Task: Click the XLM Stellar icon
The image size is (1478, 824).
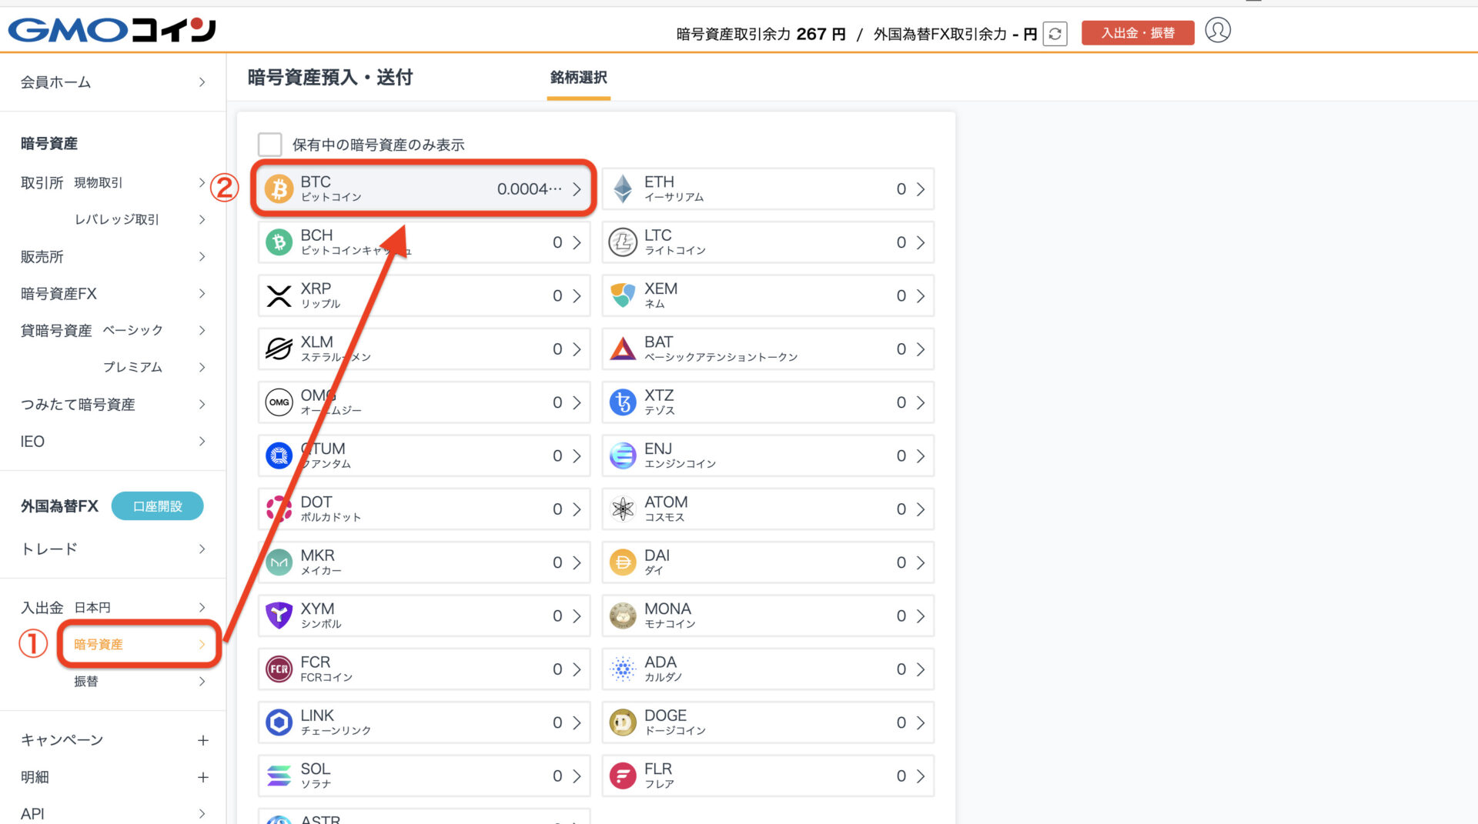Action: point(279,349)
